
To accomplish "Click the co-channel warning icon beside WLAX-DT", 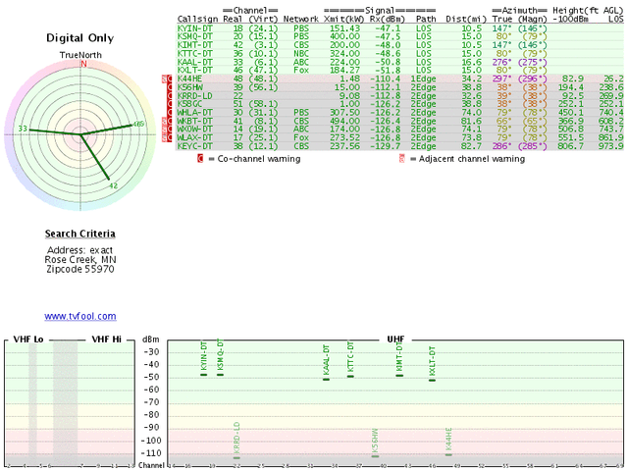I will click(x=170, y=137).
